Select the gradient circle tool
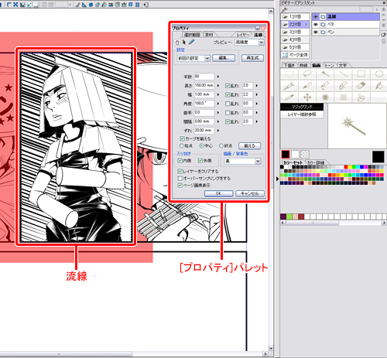Image resolution: width=387 pixels, height=358 pixels. (326, 97)
